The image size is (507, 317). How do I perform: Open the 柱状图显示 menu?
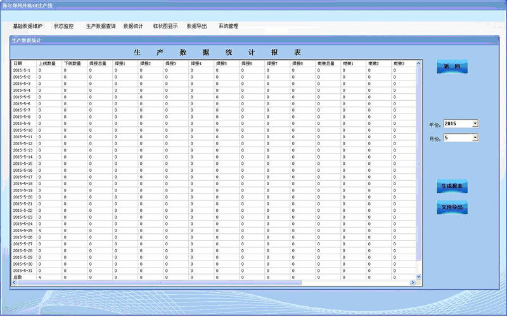[165, 27]
